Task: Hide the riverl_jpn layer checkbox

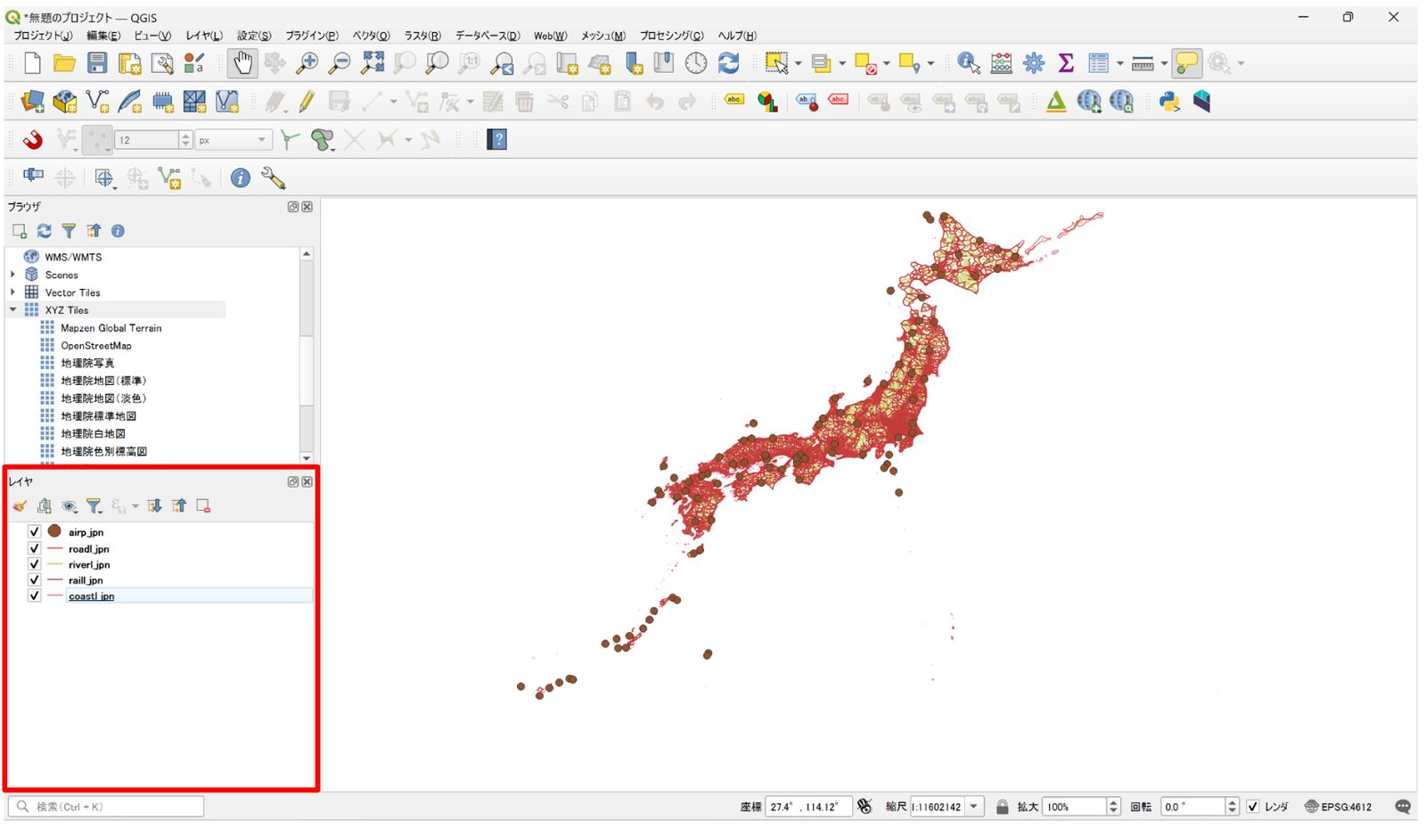Action: pyautogui.click(x=34, y=564)
